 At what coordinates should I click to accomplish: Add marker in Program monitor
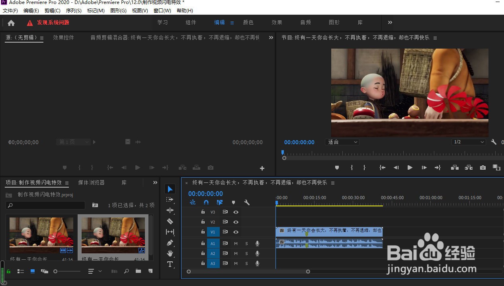click(337, 168)
